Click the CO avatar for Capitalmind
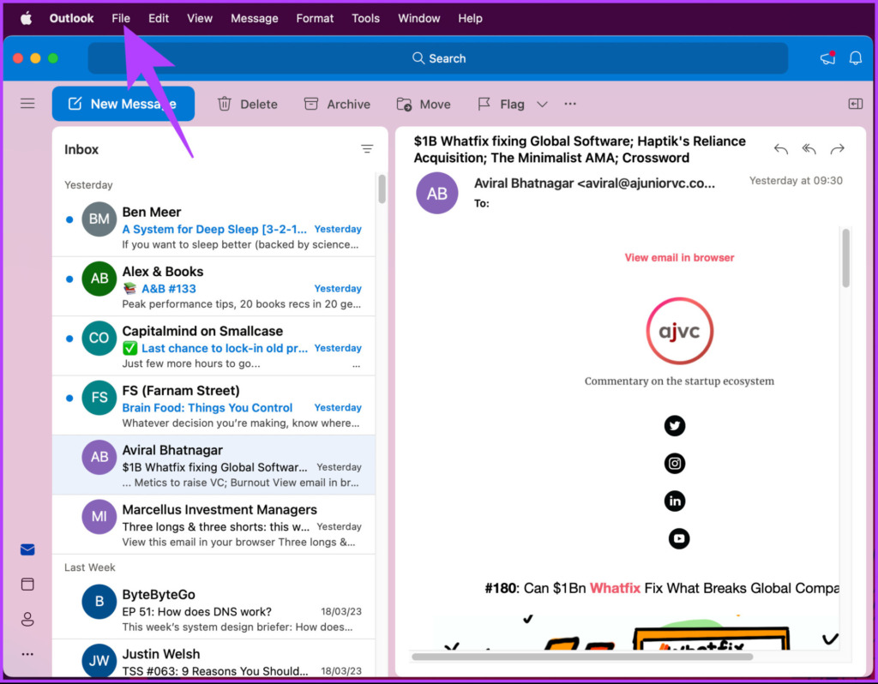Screen dimensions: 878x684 (99, 338)
